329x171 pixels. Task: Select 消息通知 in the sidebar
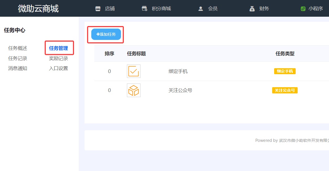[18, 68]
